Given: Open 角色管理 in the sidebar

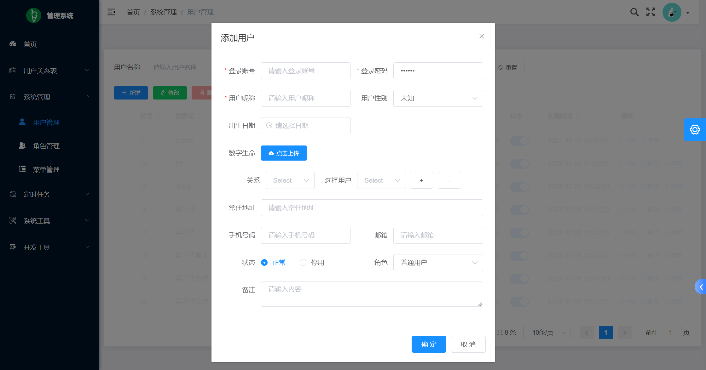Looking at the screenshot, I should click(x=46, y=146).
